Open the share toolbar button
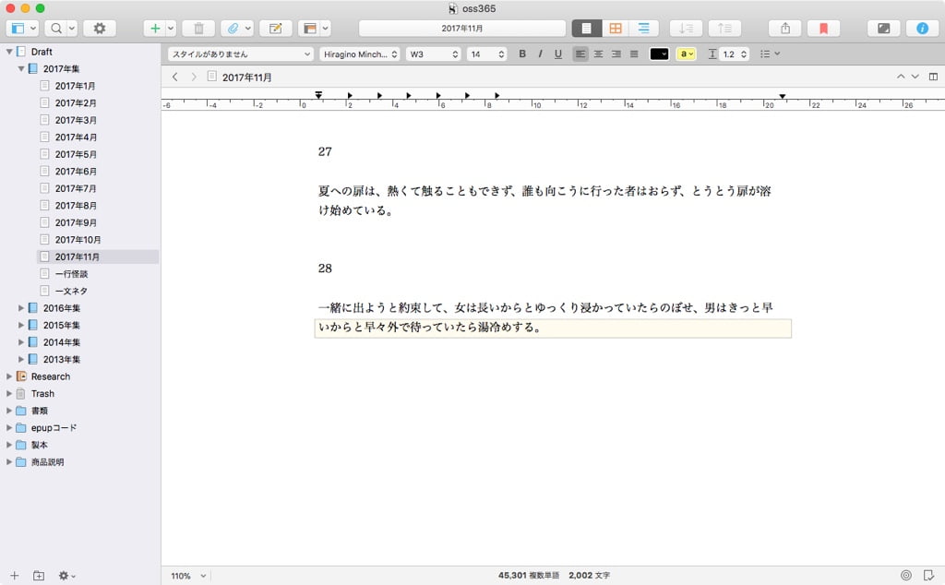 click(x=785, y=29)
